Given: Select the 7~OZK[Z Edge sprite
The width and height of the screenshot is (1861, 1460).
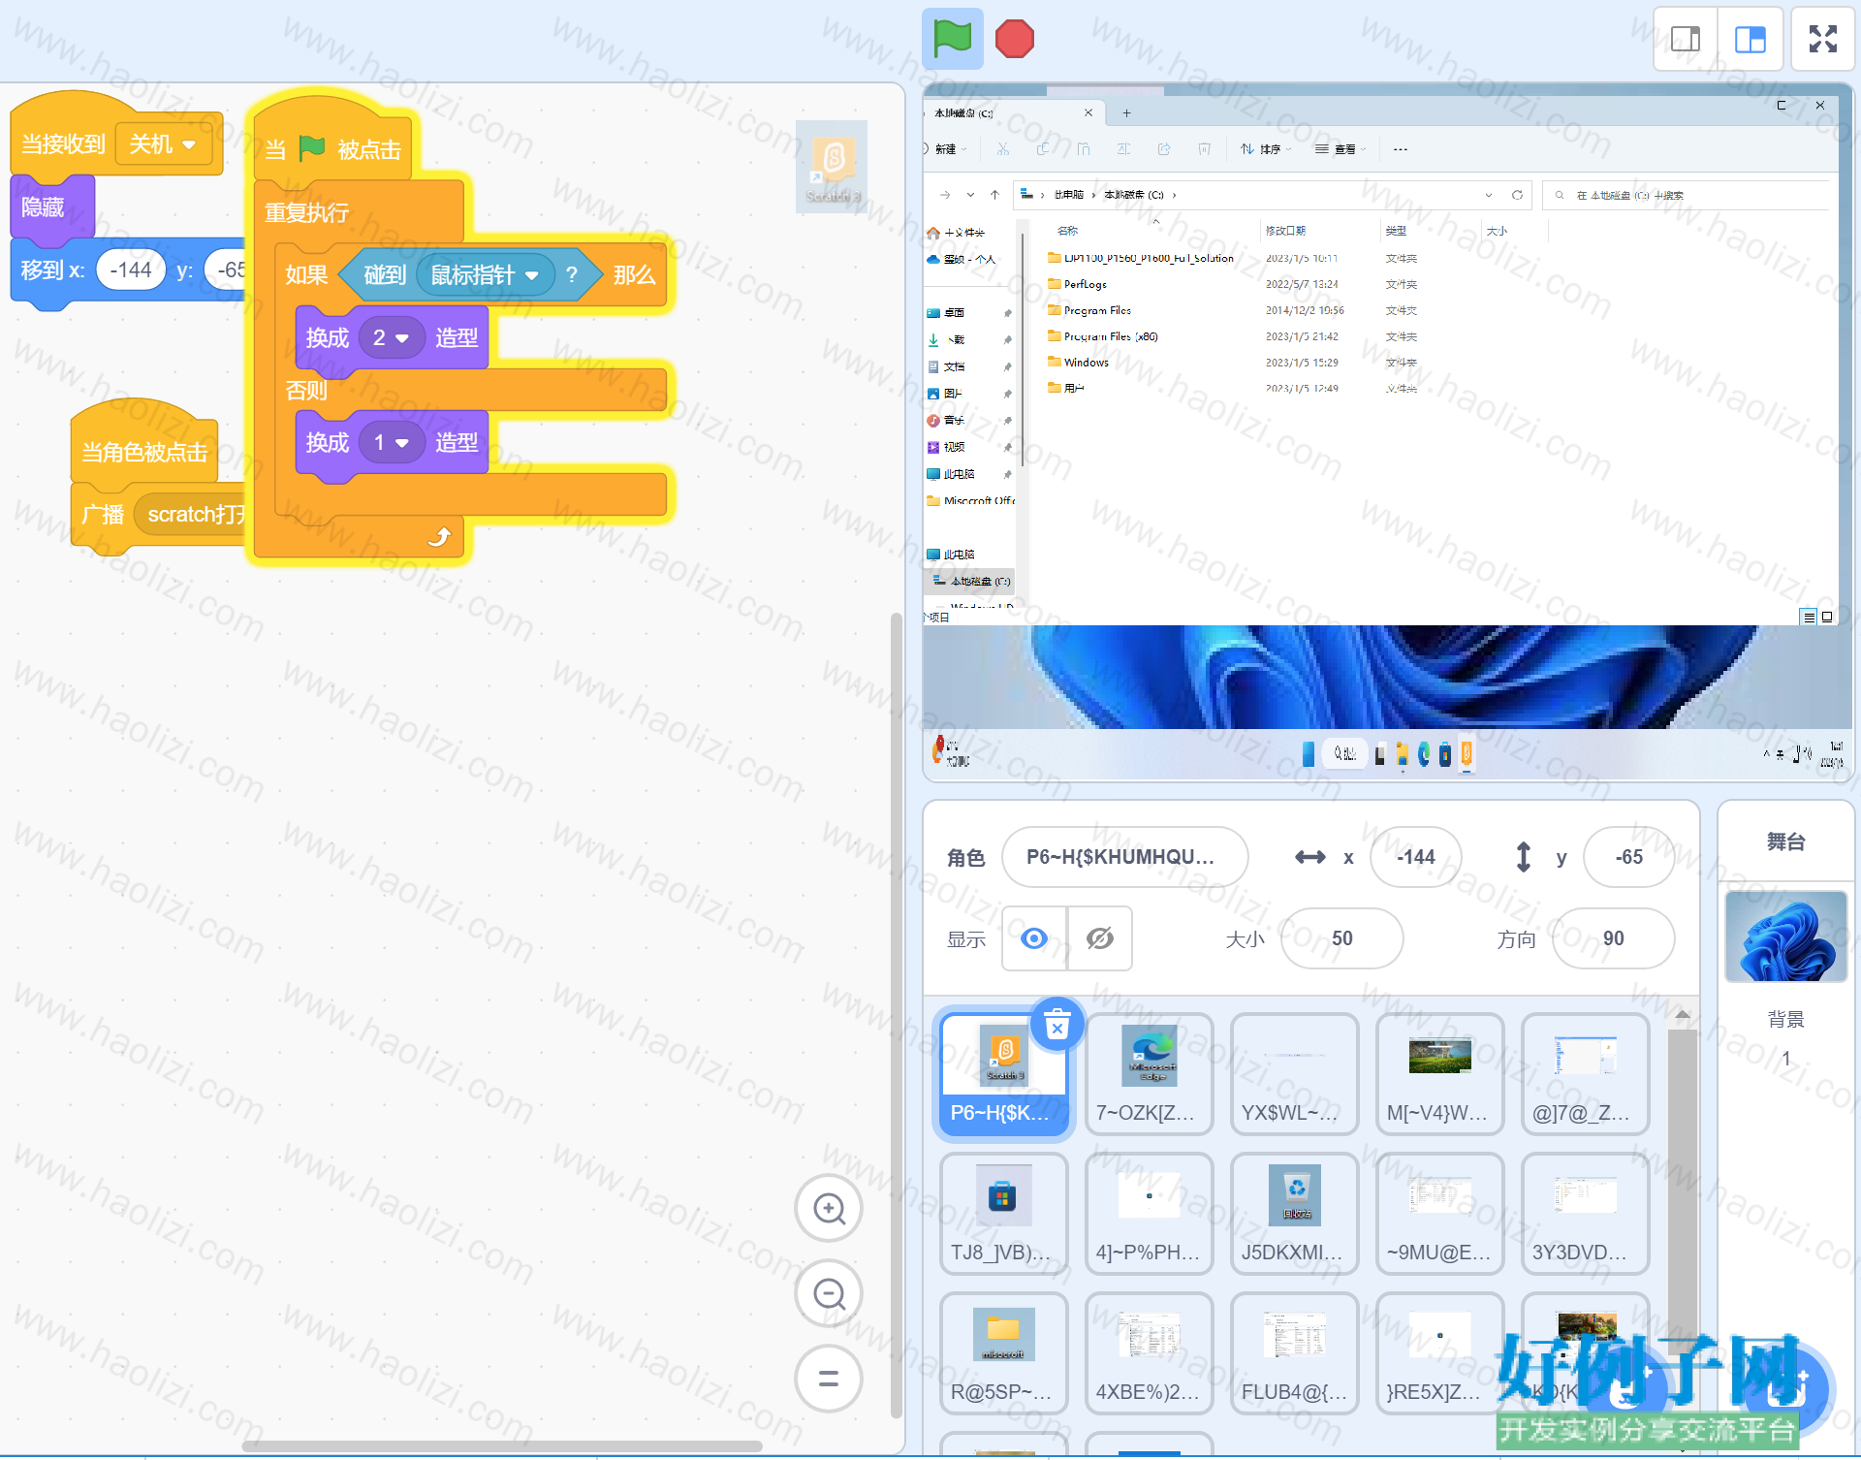Looking at the screenshot, I should [x=1150, y=1074].
